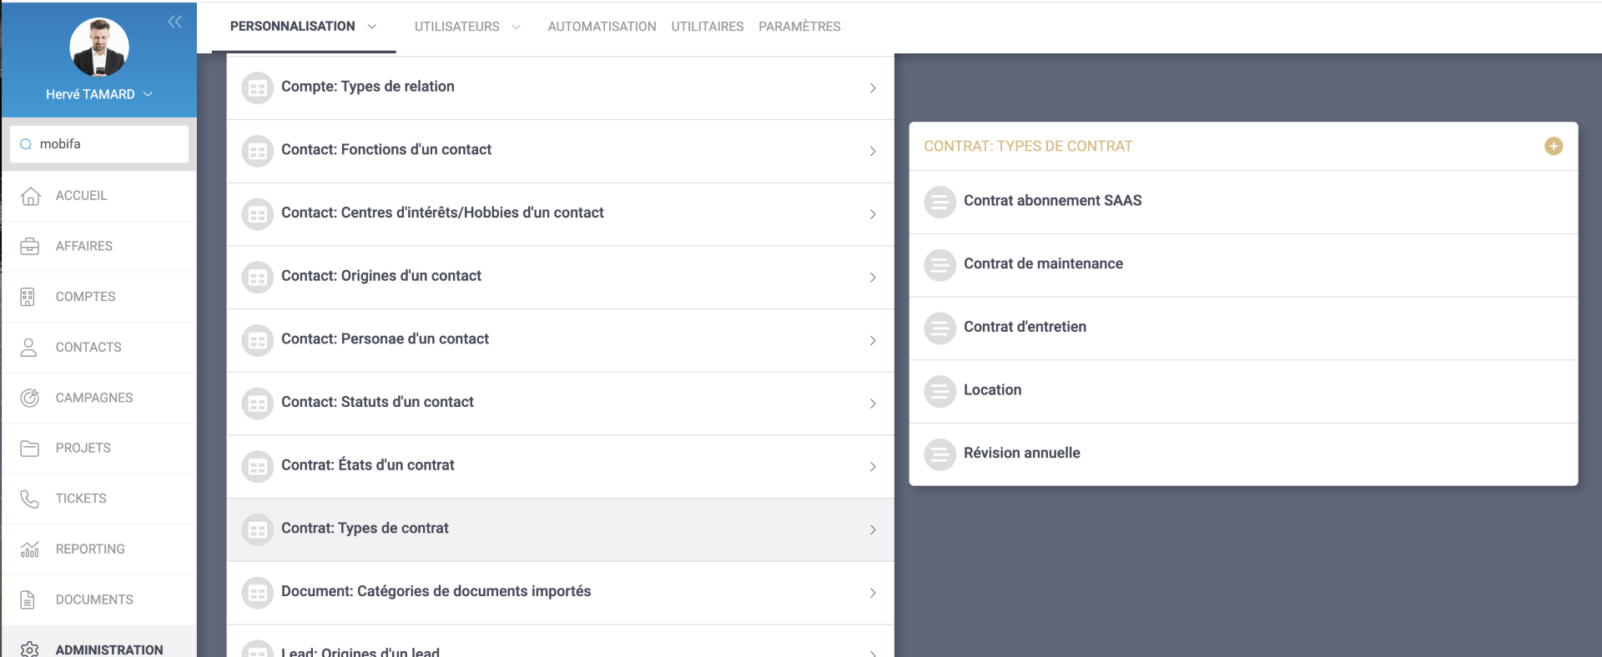Screen dimensions: 1602x657
Task: Expand the Hervé TAMARD user dropdown
Action: pos(148,94)
